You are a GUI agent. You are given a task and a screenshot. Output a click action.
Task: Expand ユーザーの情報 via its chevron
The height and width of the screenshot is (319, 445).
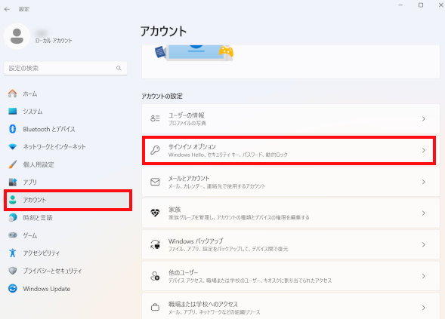click(x=423, y=118)
